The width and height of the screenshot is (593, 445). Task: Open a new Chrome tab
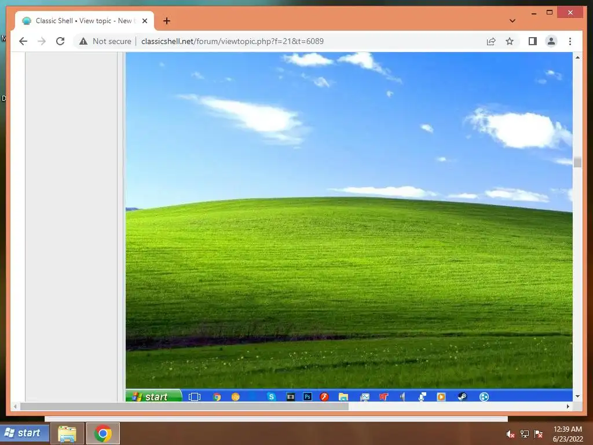[167, 21]
